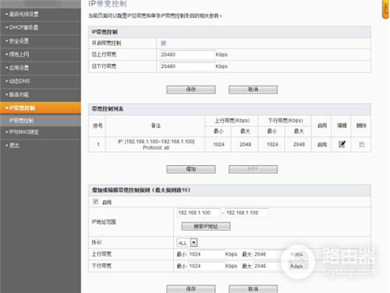Focus the 总上行带宽 input field

187,55
